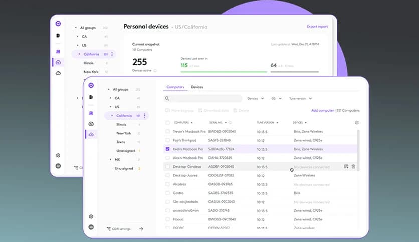This screenshot has height=242, width=419.
Task: Check the Trevor's Macbook Pro checkbox
Action: [x=167, y=131]
